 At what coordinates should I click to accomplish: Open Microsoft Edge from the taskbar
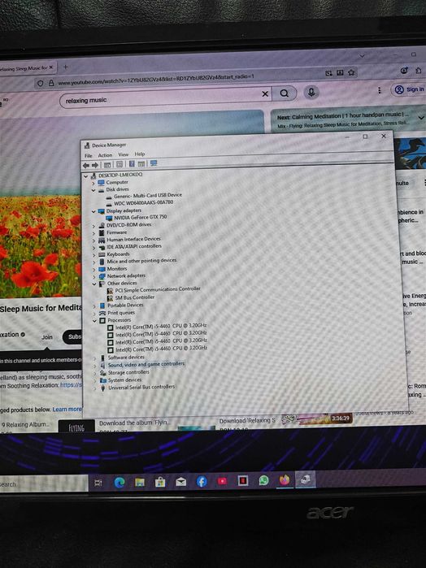[120, 482]
